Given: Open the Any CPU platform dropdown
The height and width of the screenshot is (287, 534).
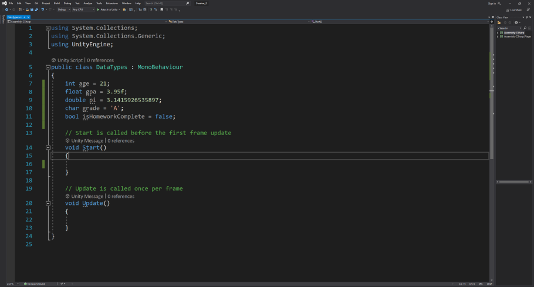Looking at the screenshot, I should (x=83, y=9).
